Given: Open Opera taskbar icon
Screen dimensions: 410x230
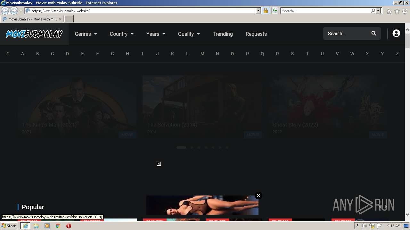Looking at the screenshot, I should click(x=69, y=226).
